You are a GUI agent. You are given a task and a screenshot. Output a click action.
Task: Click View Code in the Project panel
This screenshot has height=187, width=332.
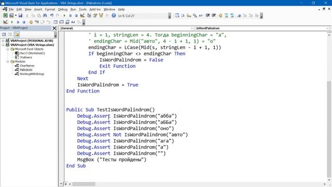[x=4, y=34]
